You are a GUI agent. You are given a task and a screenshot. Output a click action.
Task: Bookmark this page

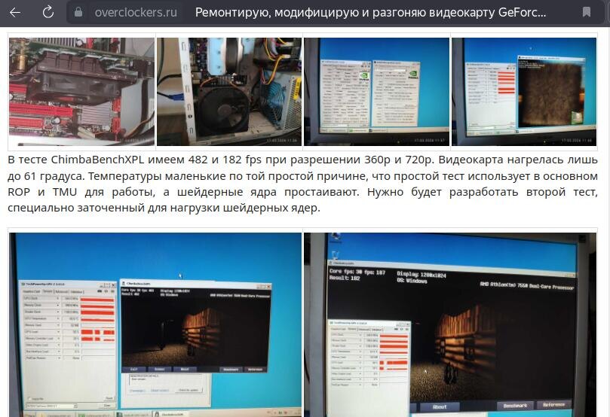coord(587,12)
